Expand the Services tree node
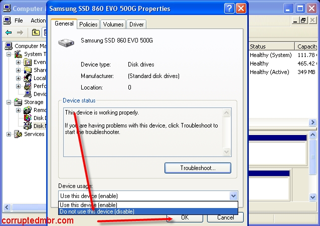The width and height of the screenshot is (320, 226). tap(9, 134)
